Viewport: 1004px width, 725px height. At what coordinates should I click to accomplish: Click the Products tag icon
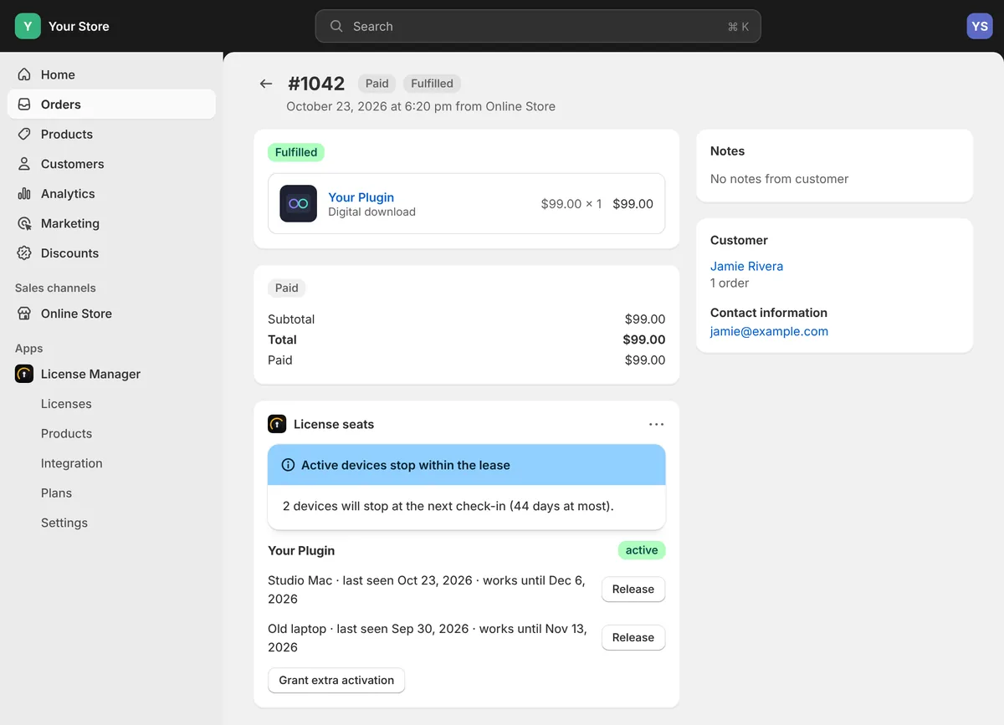[x=24, y=134]
